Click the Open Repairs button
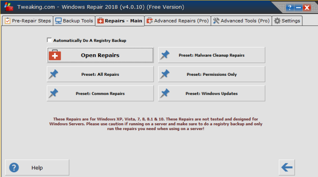This screenshot has width=318, height=177. click(100, 55)
